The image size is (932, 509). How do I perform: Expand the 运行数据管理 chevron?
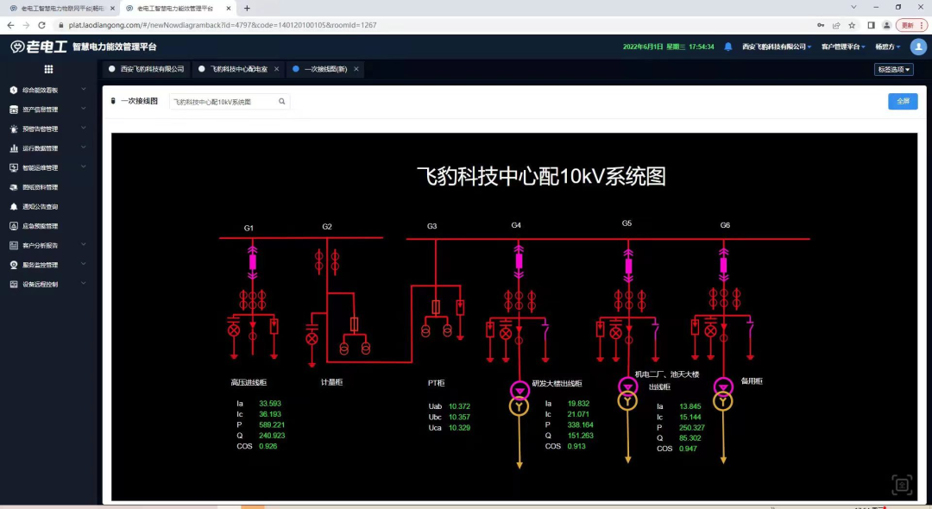click(83, 148)
